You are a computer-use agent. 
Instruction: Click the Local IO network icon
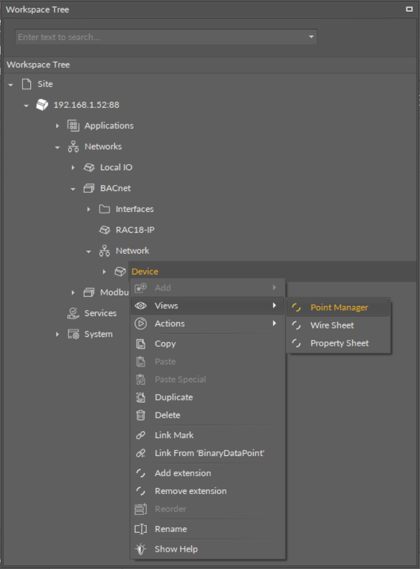point(89,167)
